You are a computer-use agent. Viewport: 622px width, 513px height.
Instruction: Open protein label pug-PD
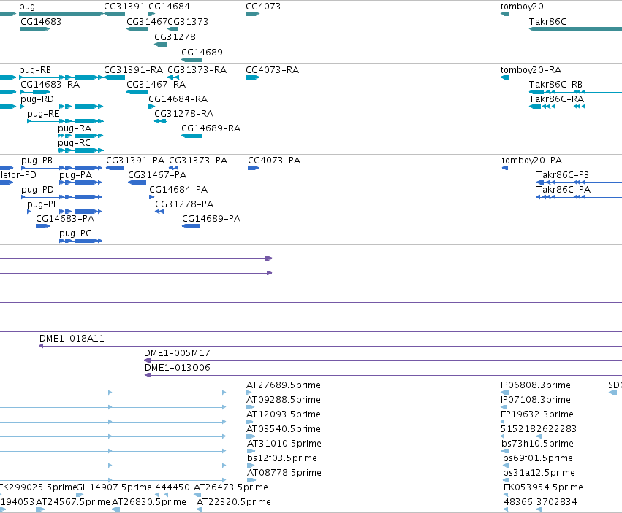[37, 190]
